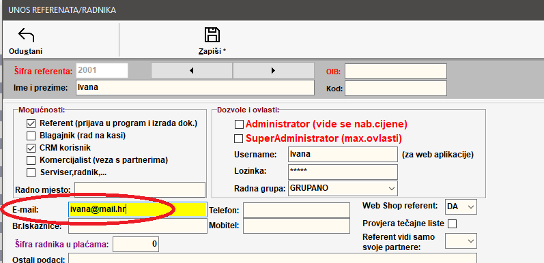Click the Dozvole i ovlasti group label
Image resolution: width=544 pixels, height=263 pixels.
click(x=248, y=110)
